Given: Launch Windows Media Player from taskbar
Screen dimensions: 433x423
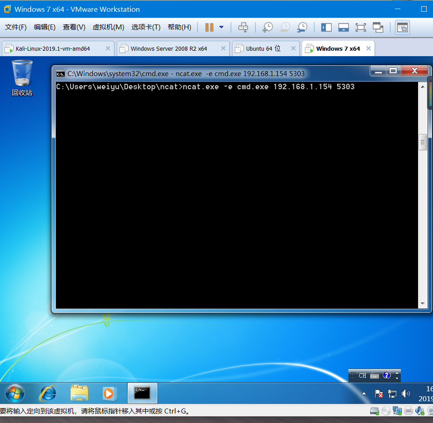Looking at the screenshot, I should pyautogui.click(x=109, y=393).
